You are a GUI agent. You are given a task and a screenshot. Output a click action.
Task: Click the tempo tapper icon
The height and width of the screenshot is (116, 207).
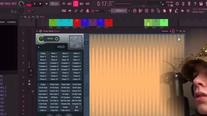(176, 11)
